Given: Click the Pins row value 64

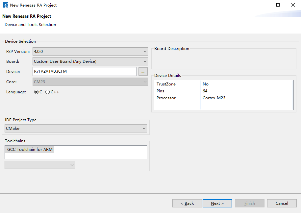Looking at the screenshot, I should (205, 91).
